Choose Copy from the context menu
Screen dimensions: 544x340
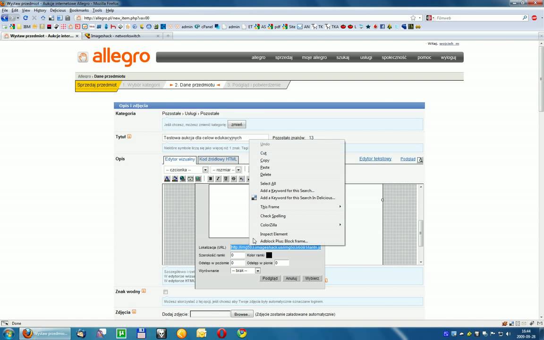265,160
